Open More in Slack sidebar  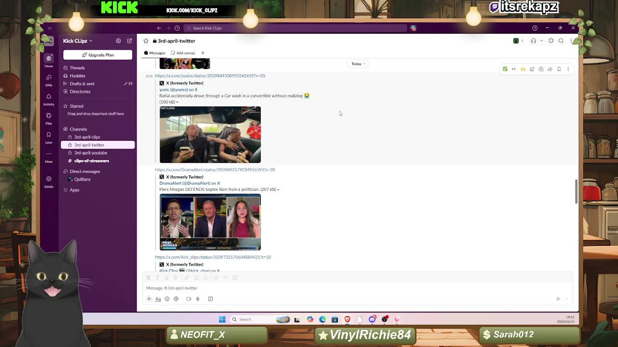pos(49,157)
